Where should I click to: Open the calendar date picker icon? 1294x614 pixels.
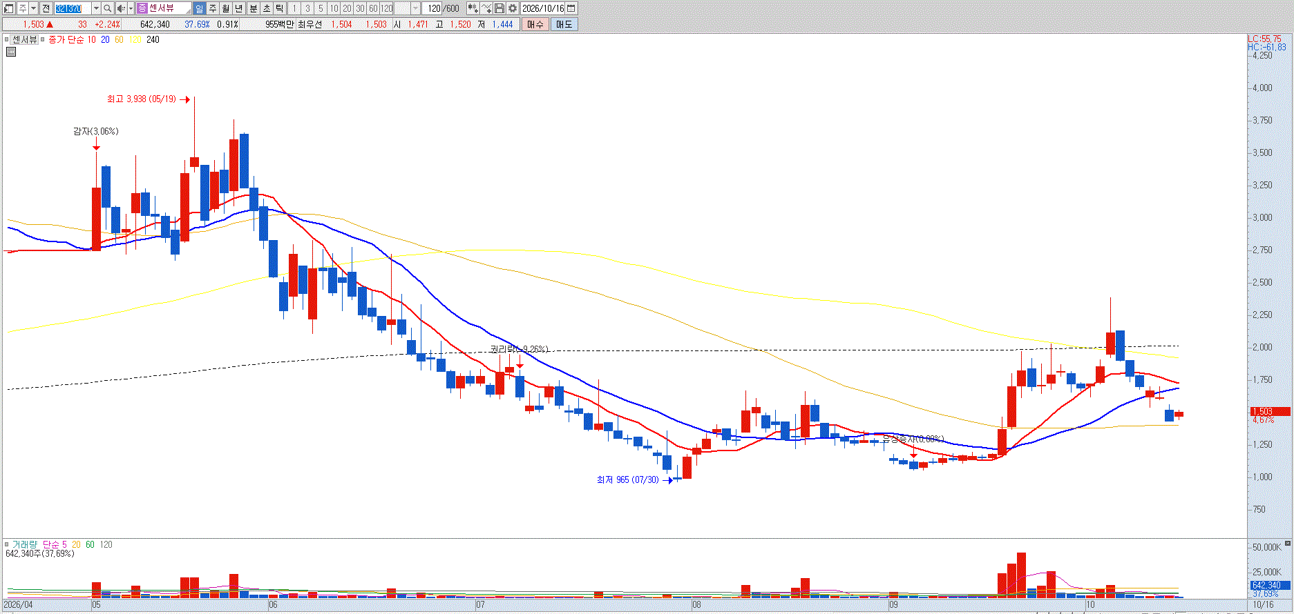(x=571, y=8)
